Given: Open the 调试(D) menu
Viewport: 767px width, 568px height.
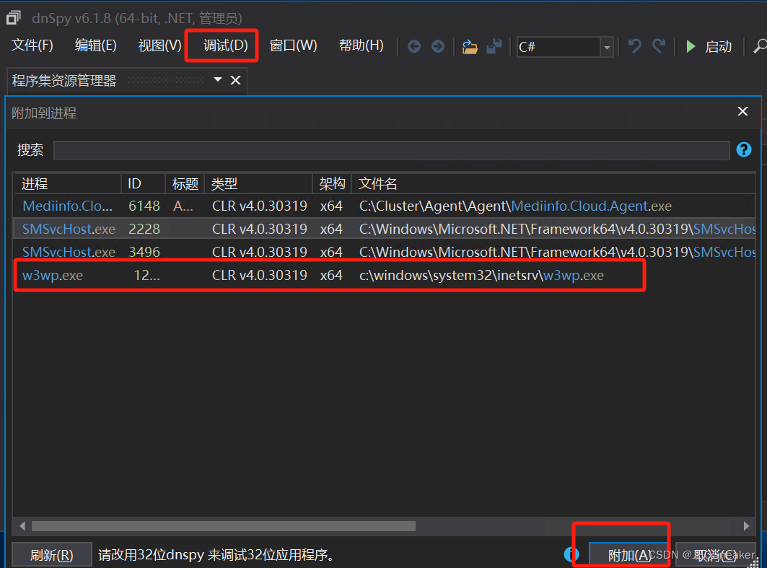Looking at the screenshot, I should click(222, 45).
